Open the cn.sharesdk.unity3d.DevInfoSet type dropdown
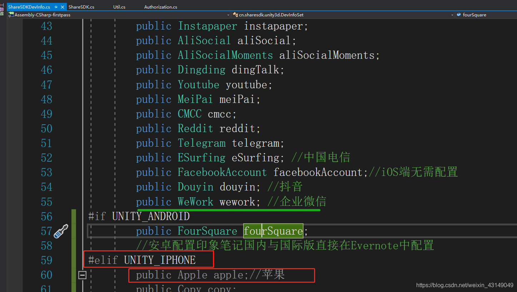This screenshot has height=292, width=517. pyautogui.click(x=452, y=15)
